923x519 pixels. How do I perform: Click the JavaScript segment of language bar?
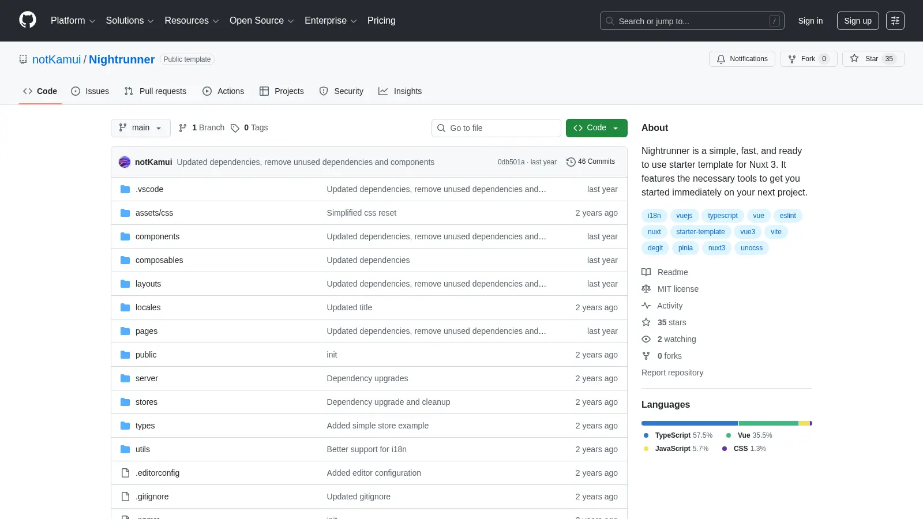coord(804,423)
